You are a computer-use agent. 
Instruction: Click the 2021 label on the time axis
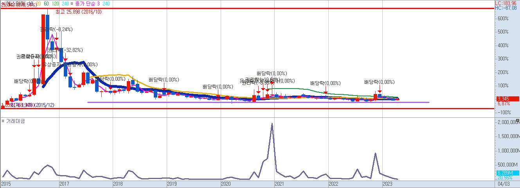(x=279, y=183)
